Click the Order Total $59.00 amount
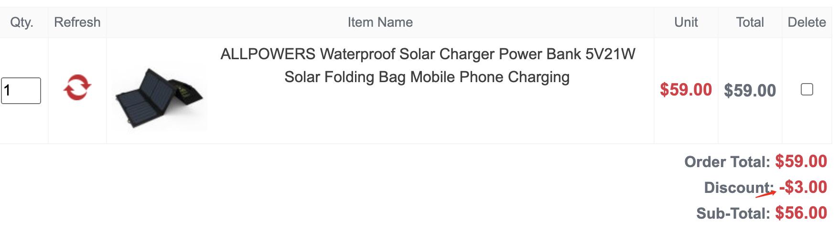 tap(801, 161)
